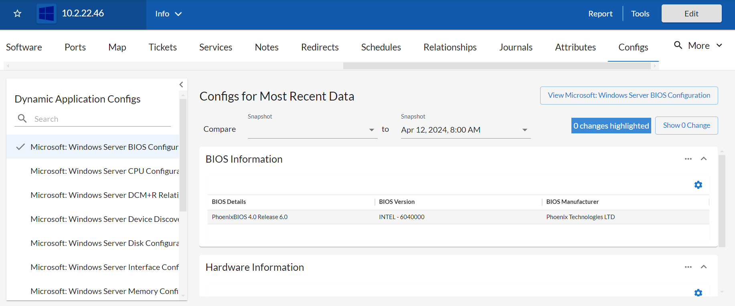Expand the Info dropdown in header

pyautogui.click(x=168, y=14)
